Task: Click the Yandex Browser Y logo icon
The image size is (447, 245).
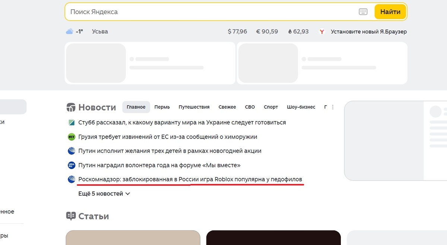Action: click(322, 32)
